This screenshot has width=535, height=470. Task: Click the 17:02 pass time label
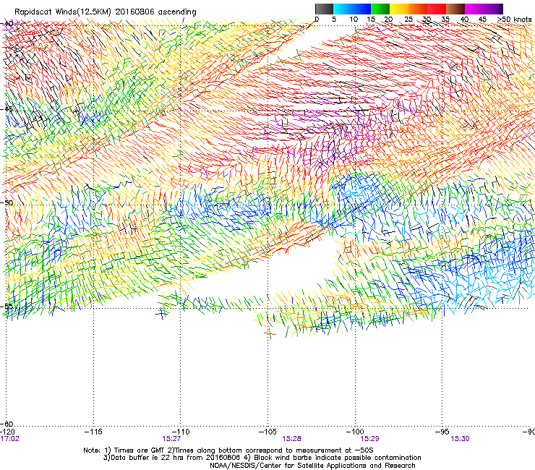pyautogui.click(x=10, y=439)
